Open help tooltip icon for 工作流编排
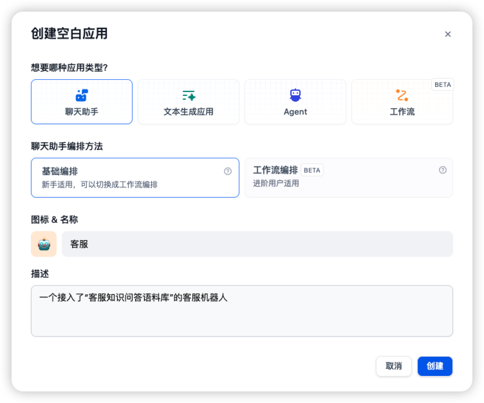The height and width of the screenshot is (403, 484). 443,170
